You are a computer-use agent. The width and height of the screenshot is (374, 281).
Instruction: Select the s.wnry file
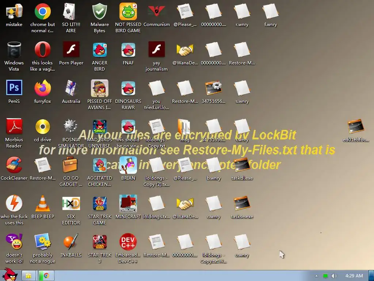pyautogui.click(x=242, y=88)
